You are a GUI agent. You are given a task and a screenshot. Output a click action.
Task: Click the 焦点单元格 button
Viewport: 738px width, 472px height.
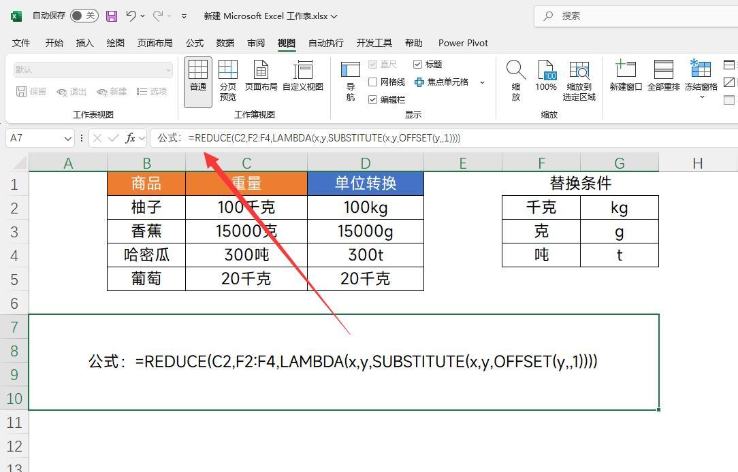point(441,82)
